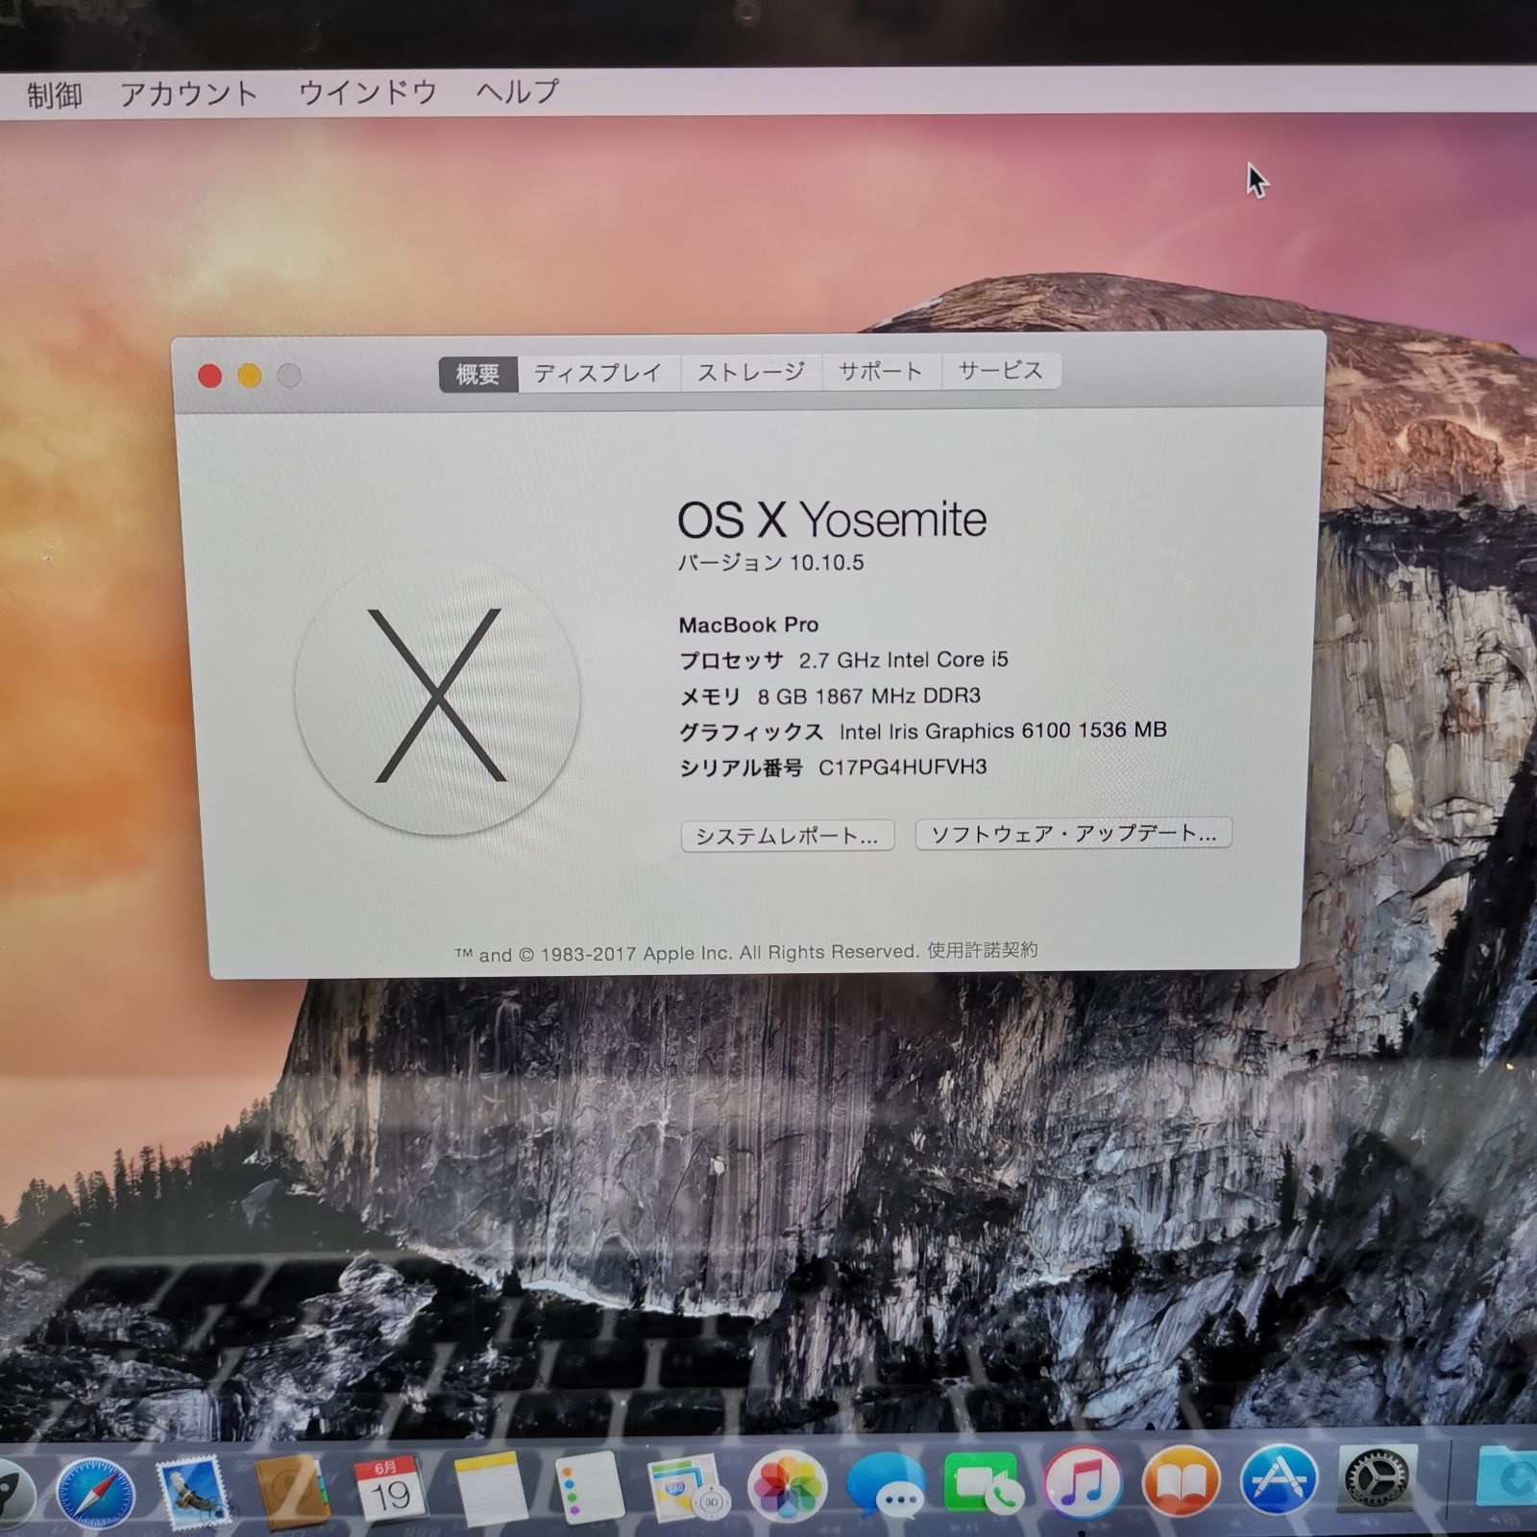The image size is (1537, 1537).
Task: Open the Notes app in the dock
Action: point(490,1490)
